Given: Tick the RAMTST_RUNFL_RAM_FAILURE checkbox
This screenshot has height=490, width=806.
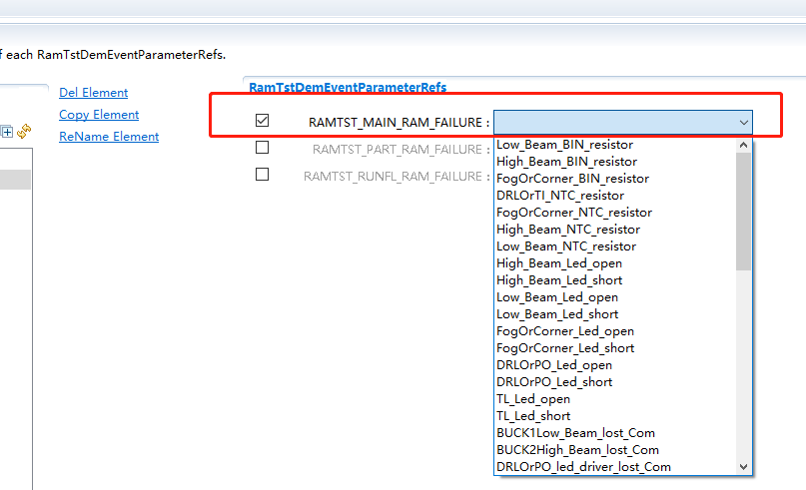Looking at the screenshot, I should (x=263, y=175).
